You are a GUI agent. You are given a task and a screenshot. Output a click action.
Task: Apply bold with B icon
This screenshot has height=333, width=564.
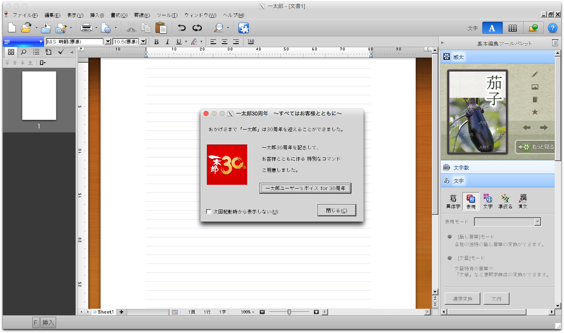tap(156, 42)
